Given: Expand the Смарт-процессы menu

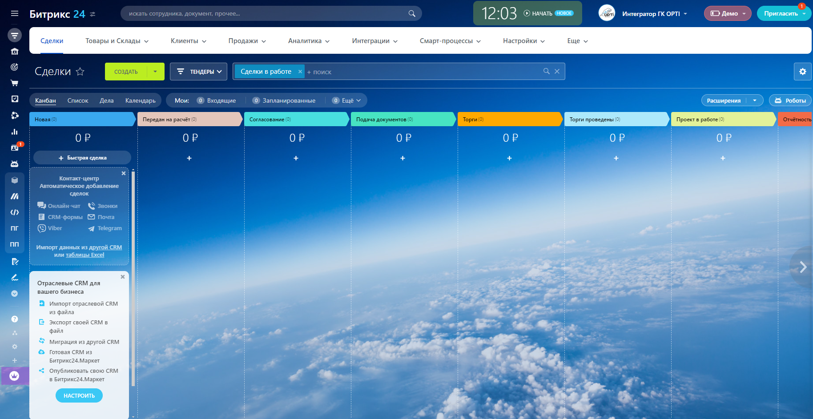Looking at the screenshot, I should 451,41.
